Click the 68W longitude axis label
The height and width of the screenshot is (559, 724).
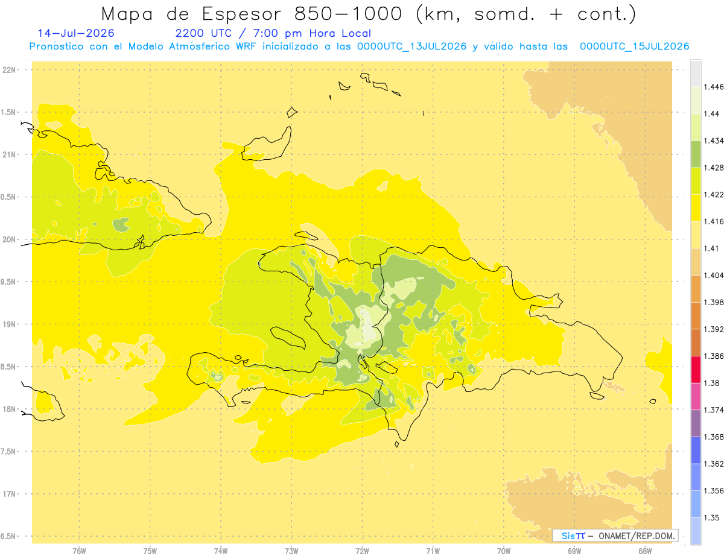[645, 551]
